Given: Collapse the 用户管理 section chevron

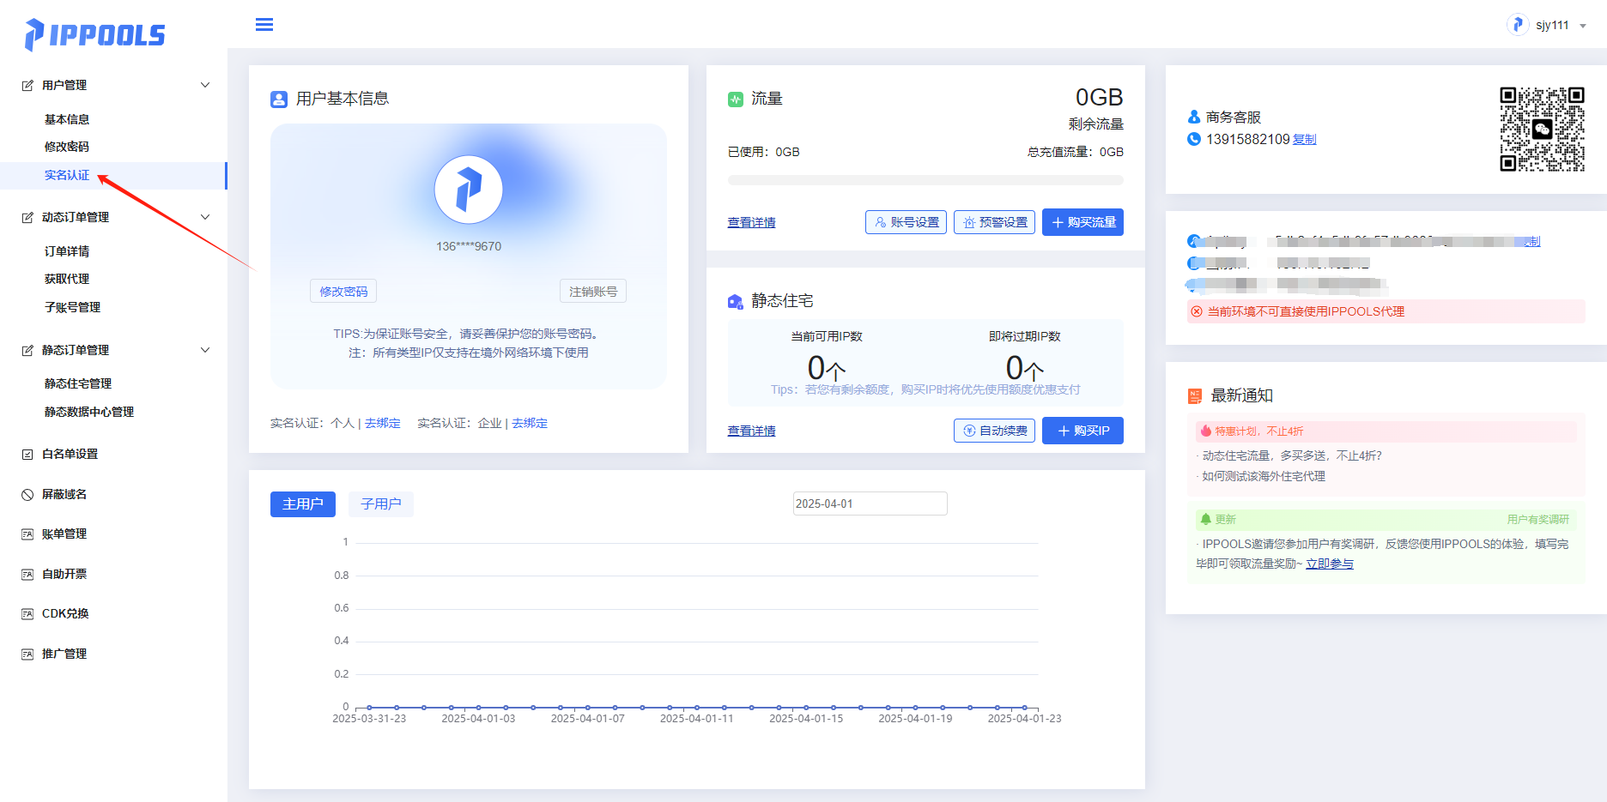Looking at the screenshot, I should click(x=204, y=84).
